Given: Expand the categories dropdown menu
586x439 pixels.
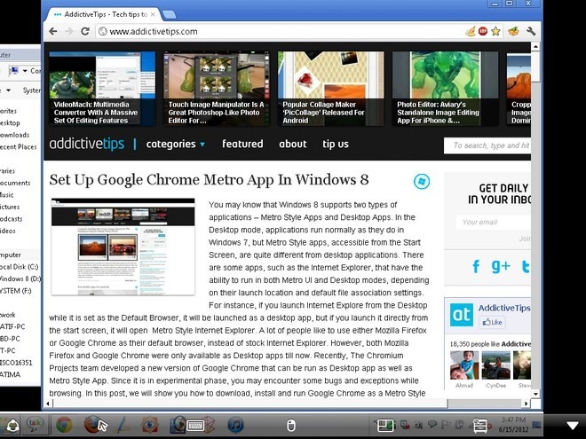Looking at the screenshot, I should pos(176,144).
